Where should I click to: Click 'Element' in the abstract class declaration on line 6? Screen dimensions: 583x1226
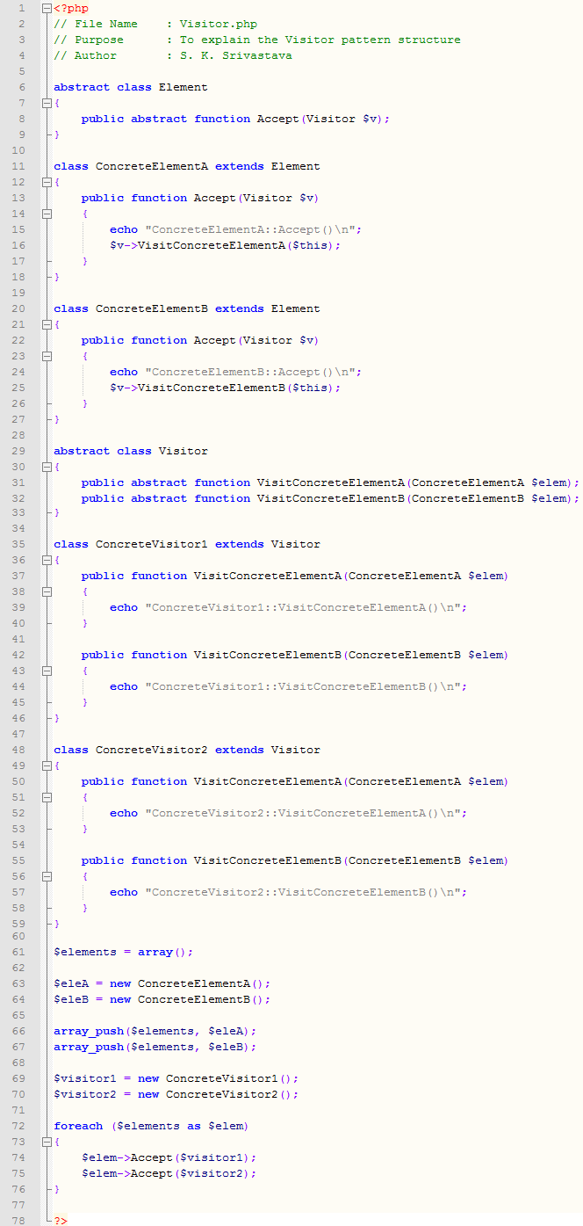(x=184, y=87)
